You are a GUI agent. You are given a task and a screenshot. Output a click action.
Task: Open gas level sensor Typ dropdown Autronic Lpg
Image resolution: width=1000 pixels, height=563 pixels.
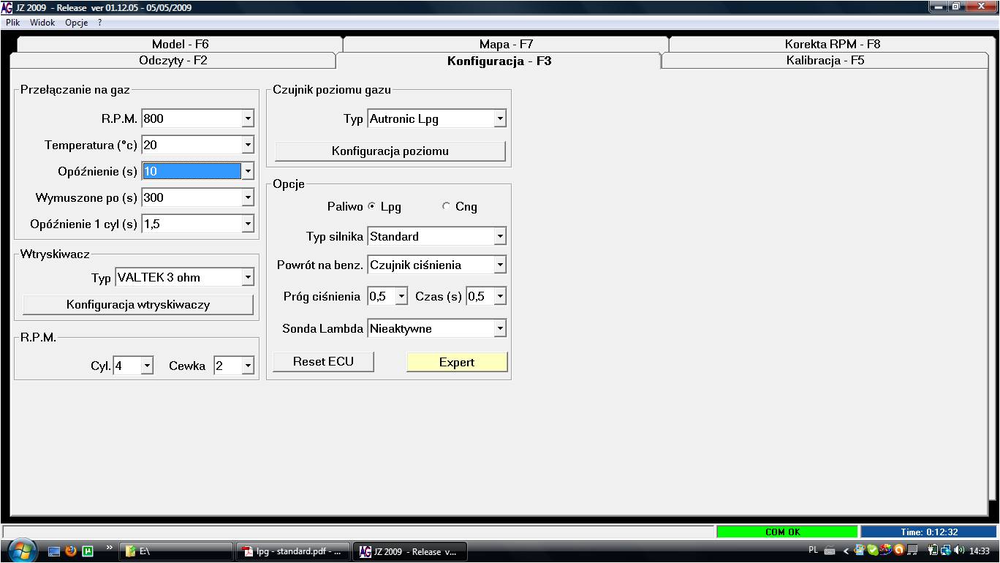click(500, 118)
